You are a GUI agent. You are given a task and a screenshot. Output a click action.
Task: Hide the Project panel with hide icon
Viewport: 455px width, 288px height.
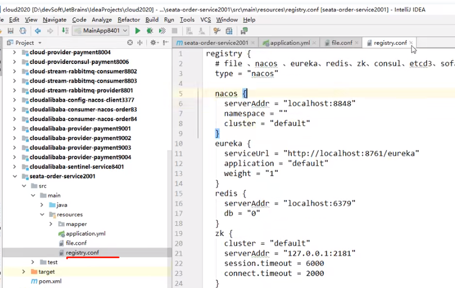click(166, 43)
